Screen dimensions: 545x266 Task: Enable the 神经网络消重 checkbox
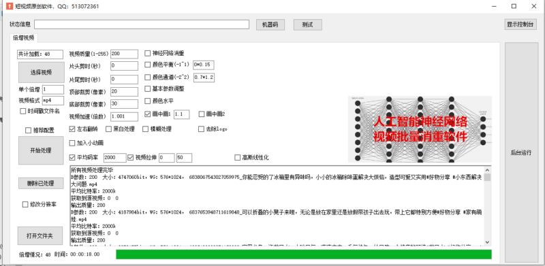pyautogui.click(x=148, y=54)
